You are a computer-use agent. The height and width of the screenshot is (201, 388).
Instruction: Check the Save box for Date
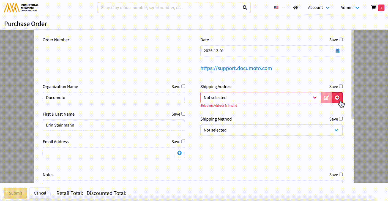341,40
